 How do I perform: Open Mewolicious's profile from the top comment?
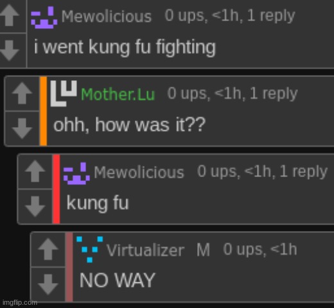point(107,17)
